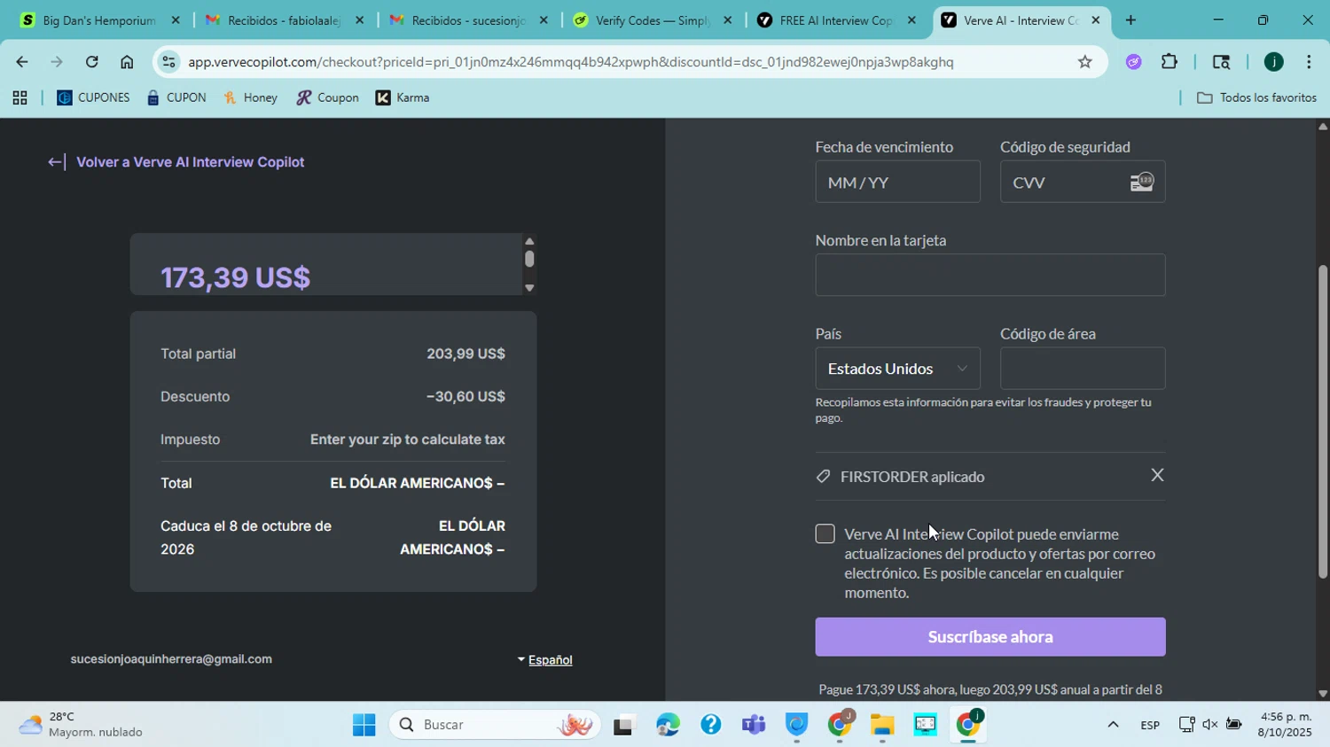
Task: Open the Snipping Tool icon on the taskbar
Action: [925, 725]
